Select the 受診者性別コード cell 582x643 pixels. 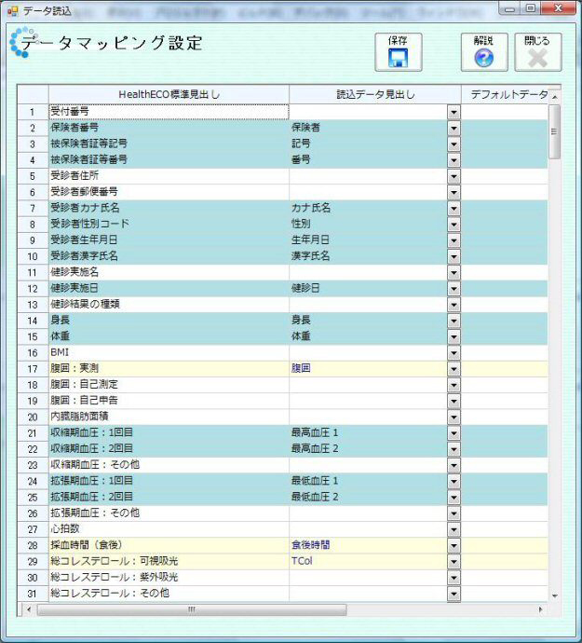click(x=169, y=225)
